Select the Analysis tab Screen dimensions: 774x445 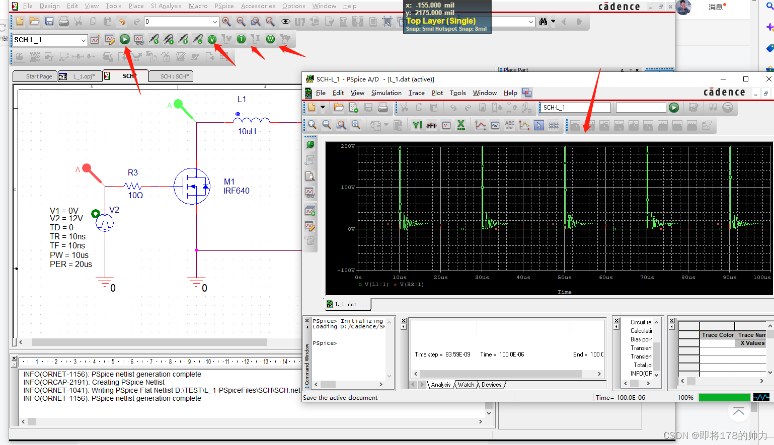[441, 385]
